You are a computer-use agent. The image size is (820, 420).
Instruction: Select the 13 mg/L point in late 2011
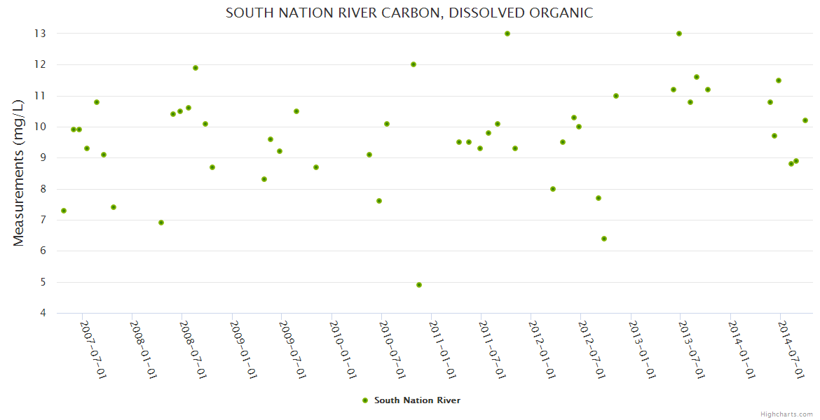pyautogui.click(x=507, y=34)
